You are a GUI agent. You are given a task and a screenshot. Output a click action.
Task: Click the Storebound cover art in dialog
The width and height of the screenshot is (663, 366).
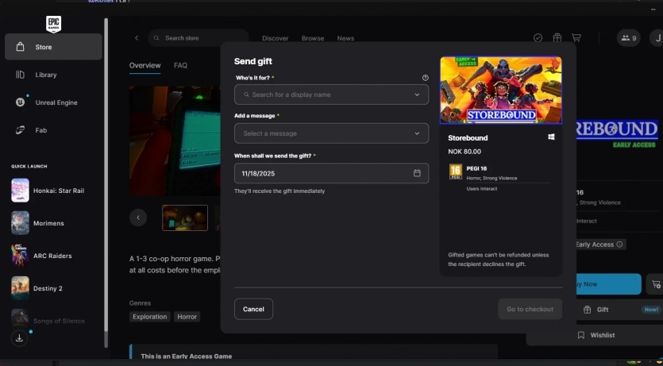pos(501,91)
